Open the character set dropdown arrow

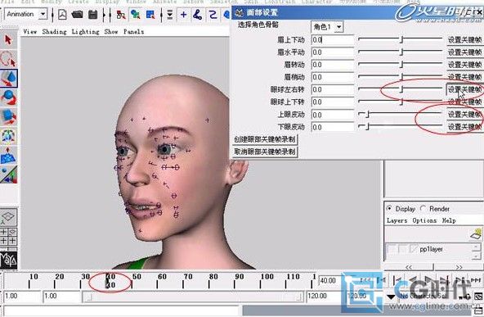tap(391, 297)
